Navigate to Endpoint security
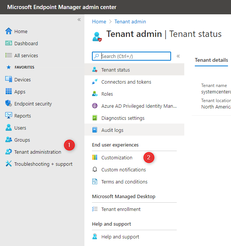Viewport: 231px width, 246px height. pyautogui.click(x=33, y=104)
